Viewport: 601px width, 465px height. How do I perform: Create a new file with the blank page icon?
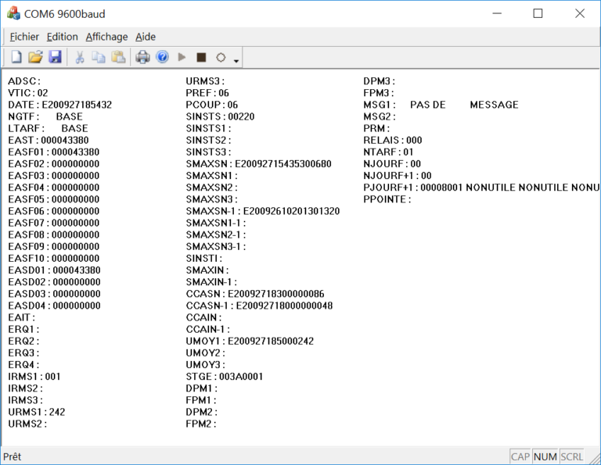pos(16,57)
